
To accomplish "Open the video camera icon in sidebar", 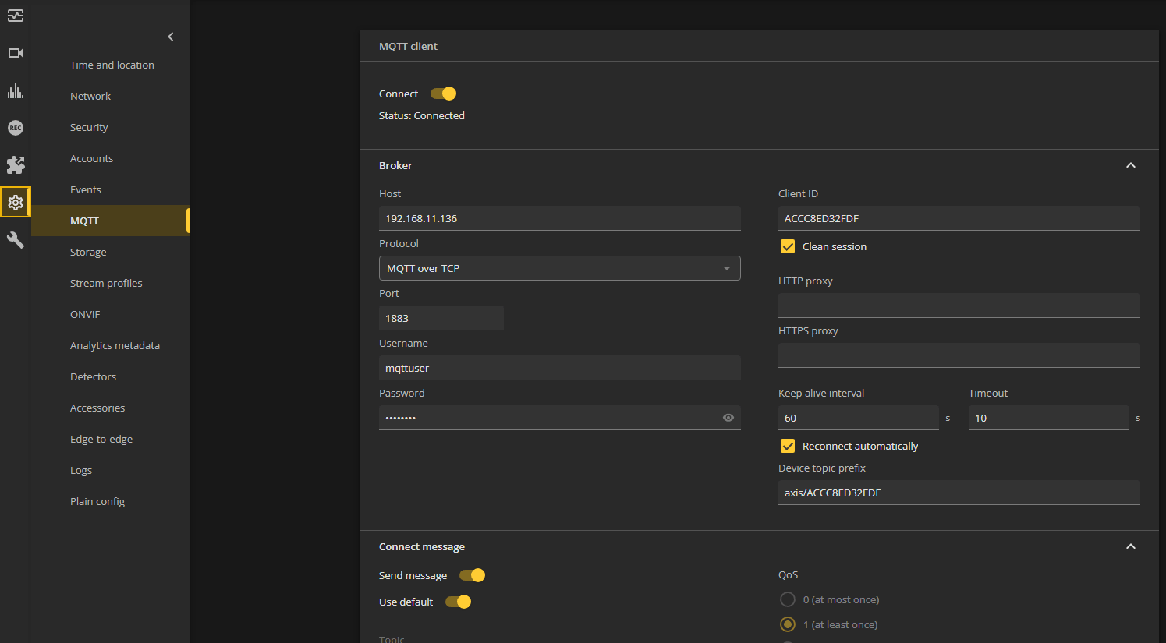I will coord(16,53).
